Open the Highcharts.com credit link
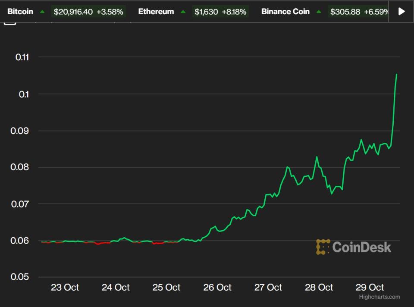The height and width of the screenshot is (307, 414). tap(379, 297)
